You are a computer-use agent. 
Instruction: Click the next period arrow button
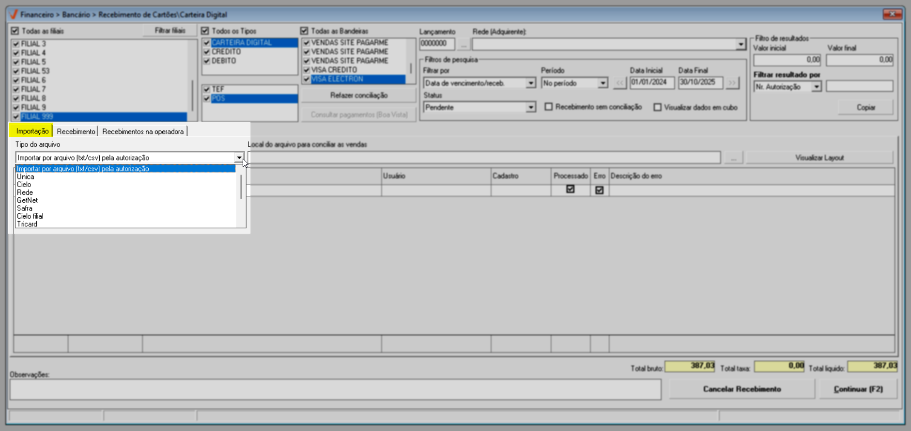click(x=732, y=83)
